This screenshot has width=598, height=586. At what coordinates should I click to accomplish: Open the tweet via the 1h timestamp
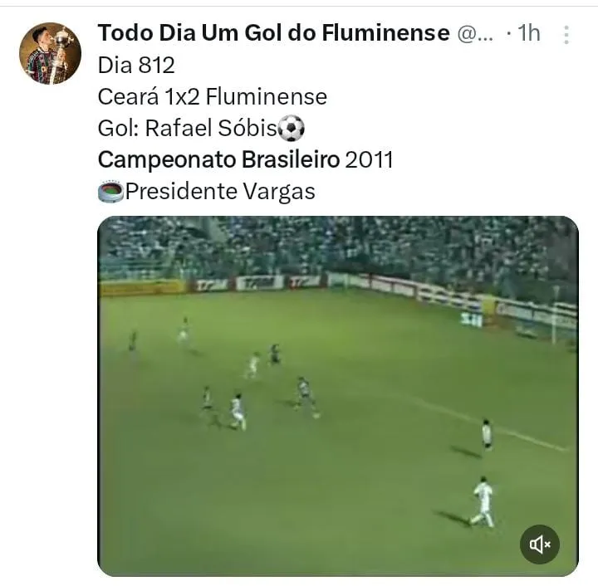[x=528, y=33]
